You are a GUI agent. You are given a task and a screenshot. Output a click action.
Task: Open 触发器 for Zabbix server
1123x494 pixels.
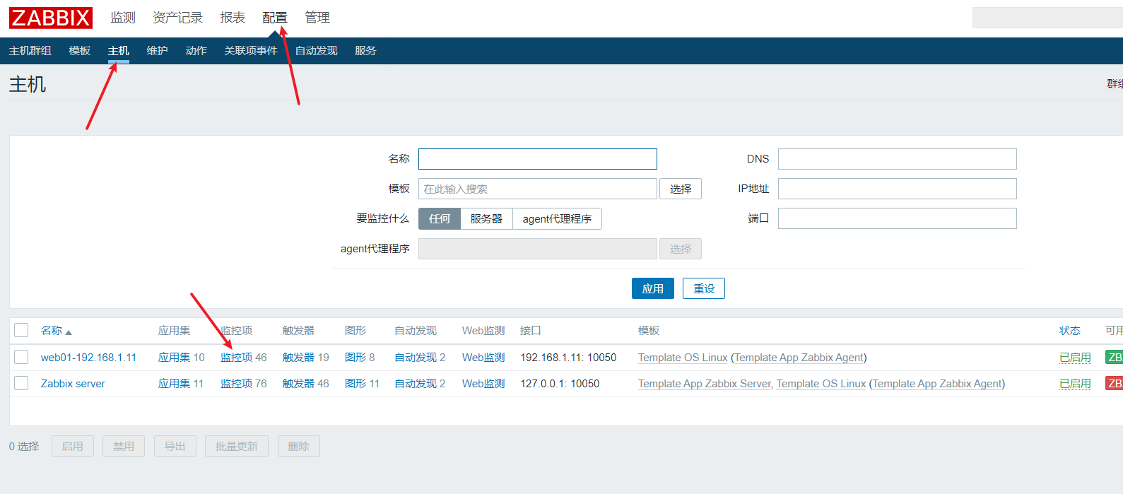point(298,384)
